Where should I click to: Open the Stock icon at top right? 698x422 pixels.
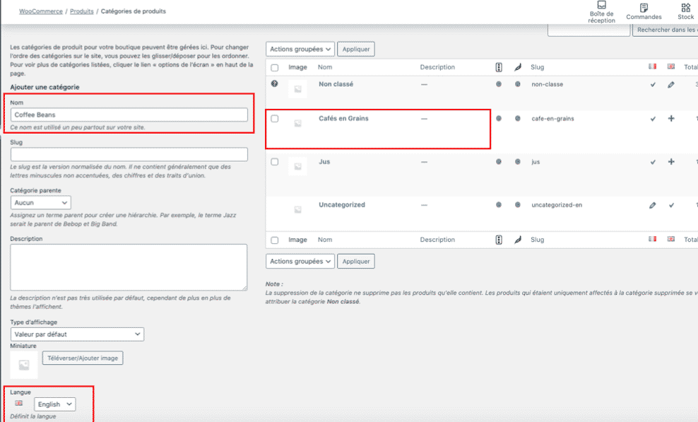pyautogui.click(x=685, y=11)
